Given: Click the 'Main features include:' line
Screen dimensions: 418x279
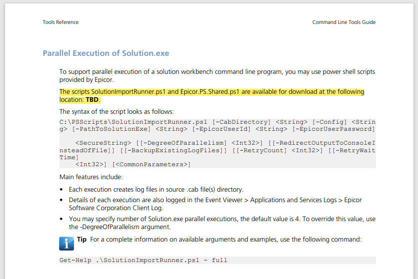Looking at the screenshot, I should tap(91, 177).
